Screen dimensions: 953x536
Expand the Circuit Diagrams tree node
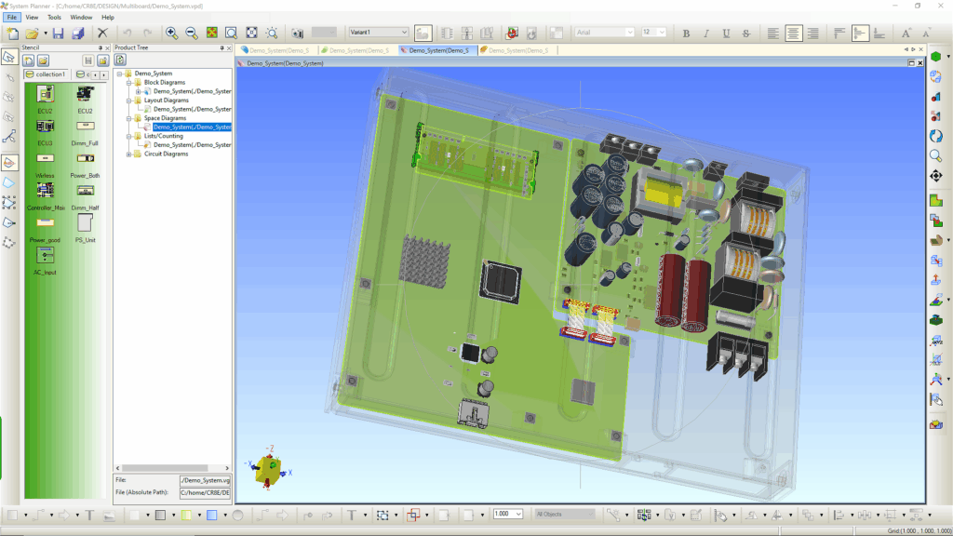[128, 154]
